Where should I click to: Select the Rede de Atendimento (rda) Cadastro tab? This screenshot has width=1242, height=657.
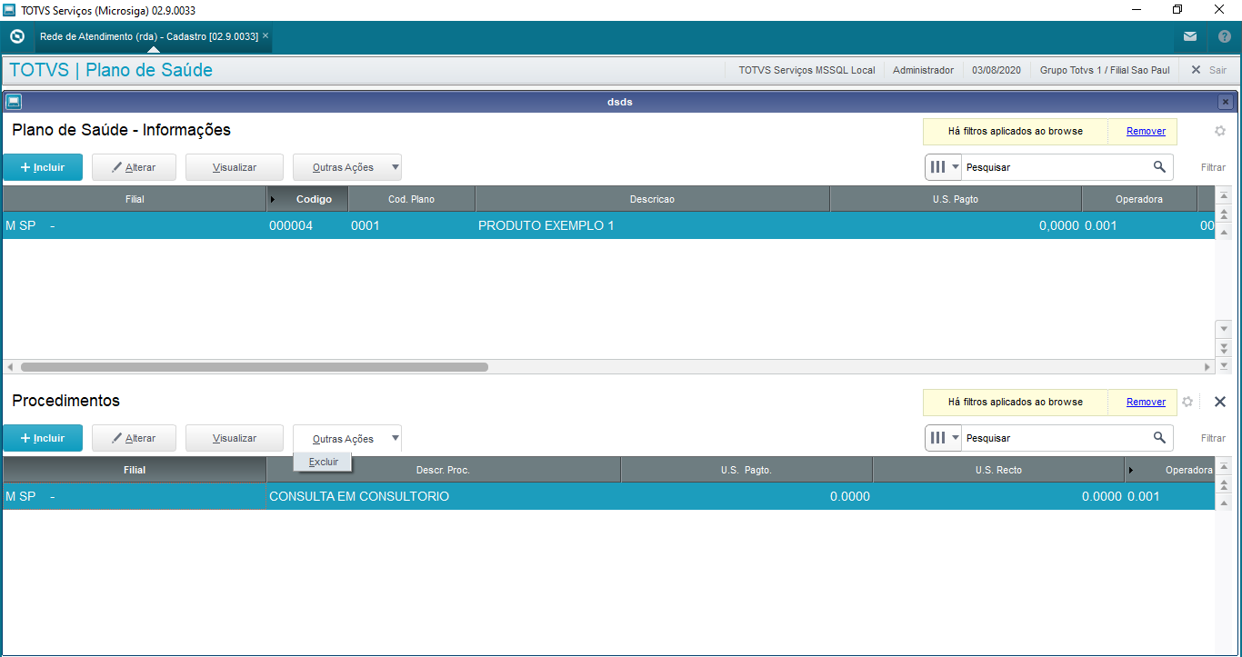click(x=149, y=36)
